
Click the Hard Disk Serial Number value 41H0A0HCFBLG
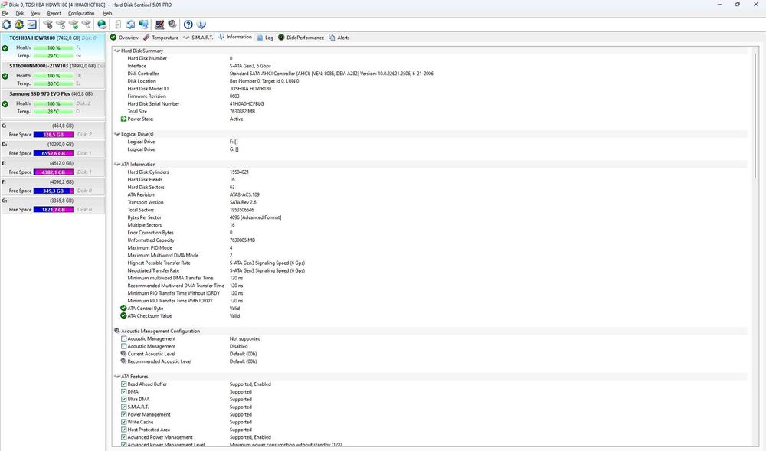tap(247, 103)
